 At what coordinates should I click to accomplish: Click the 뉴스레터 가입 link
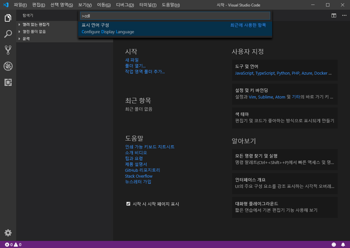coord(138,182)
